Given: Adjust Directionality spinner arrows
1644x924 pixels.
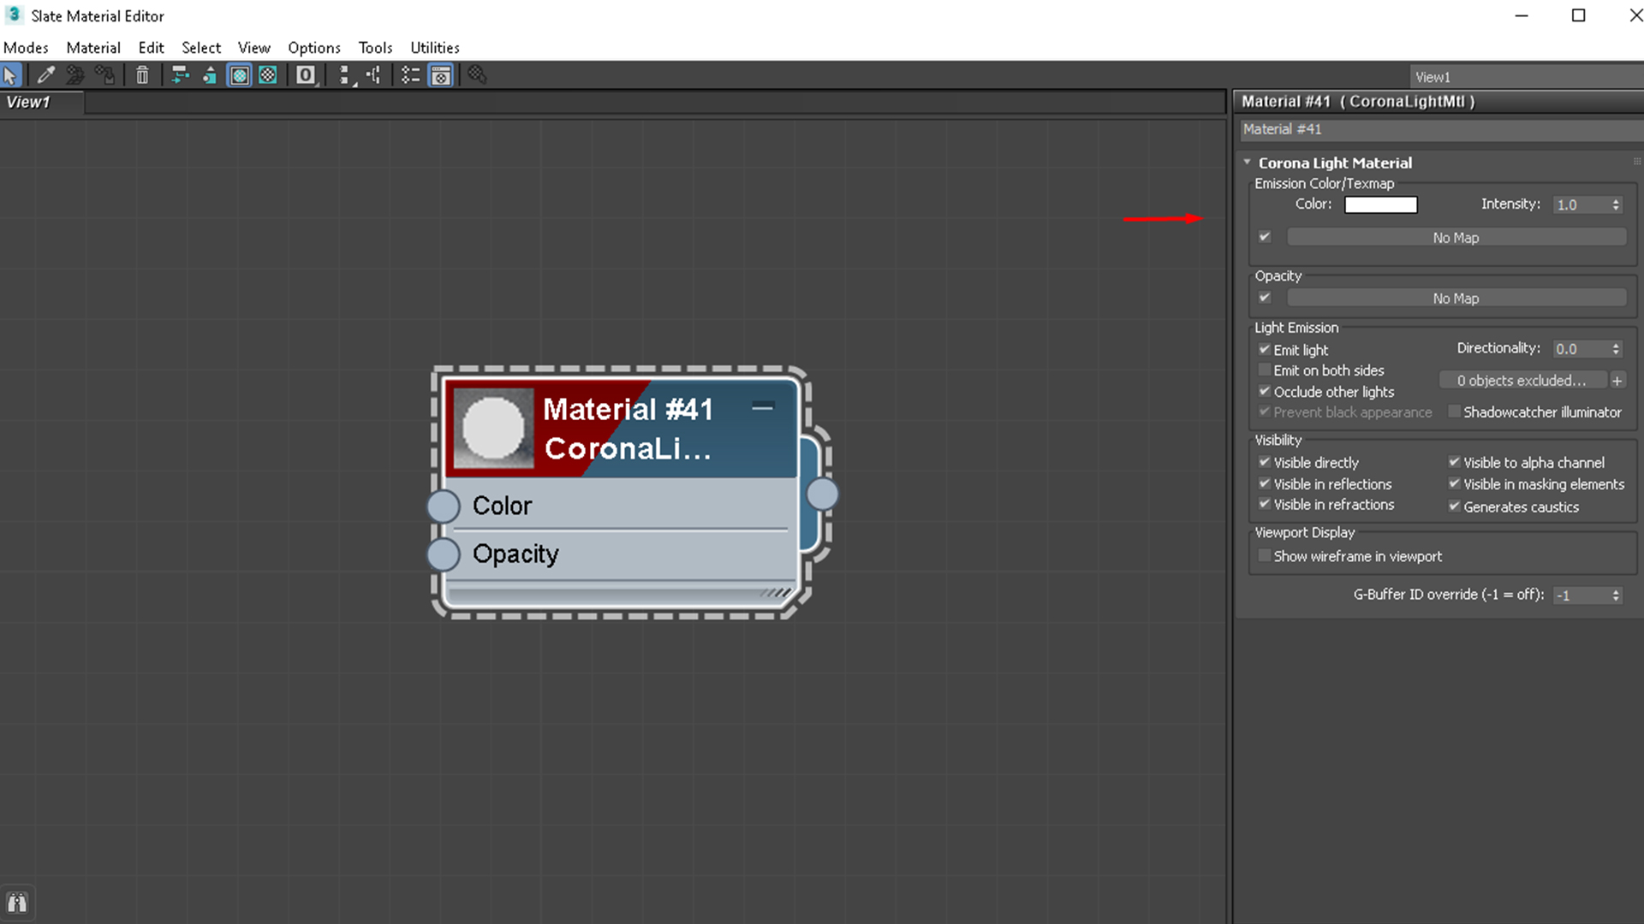Looking at the screenshot, I should (1616, 349).
